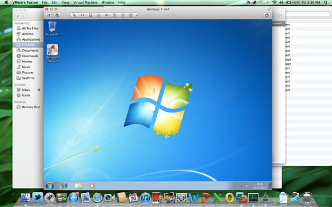This screenshot has height=207, width=332.
Task: Click the Finder forward arrow button
Action: point(23,16)
